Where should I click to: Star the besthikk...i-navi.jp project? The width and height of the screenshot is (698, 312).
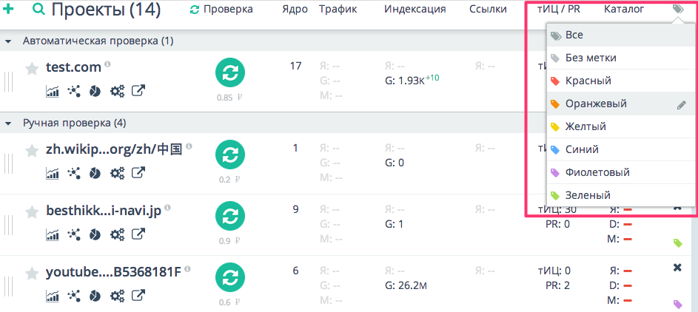32,212
